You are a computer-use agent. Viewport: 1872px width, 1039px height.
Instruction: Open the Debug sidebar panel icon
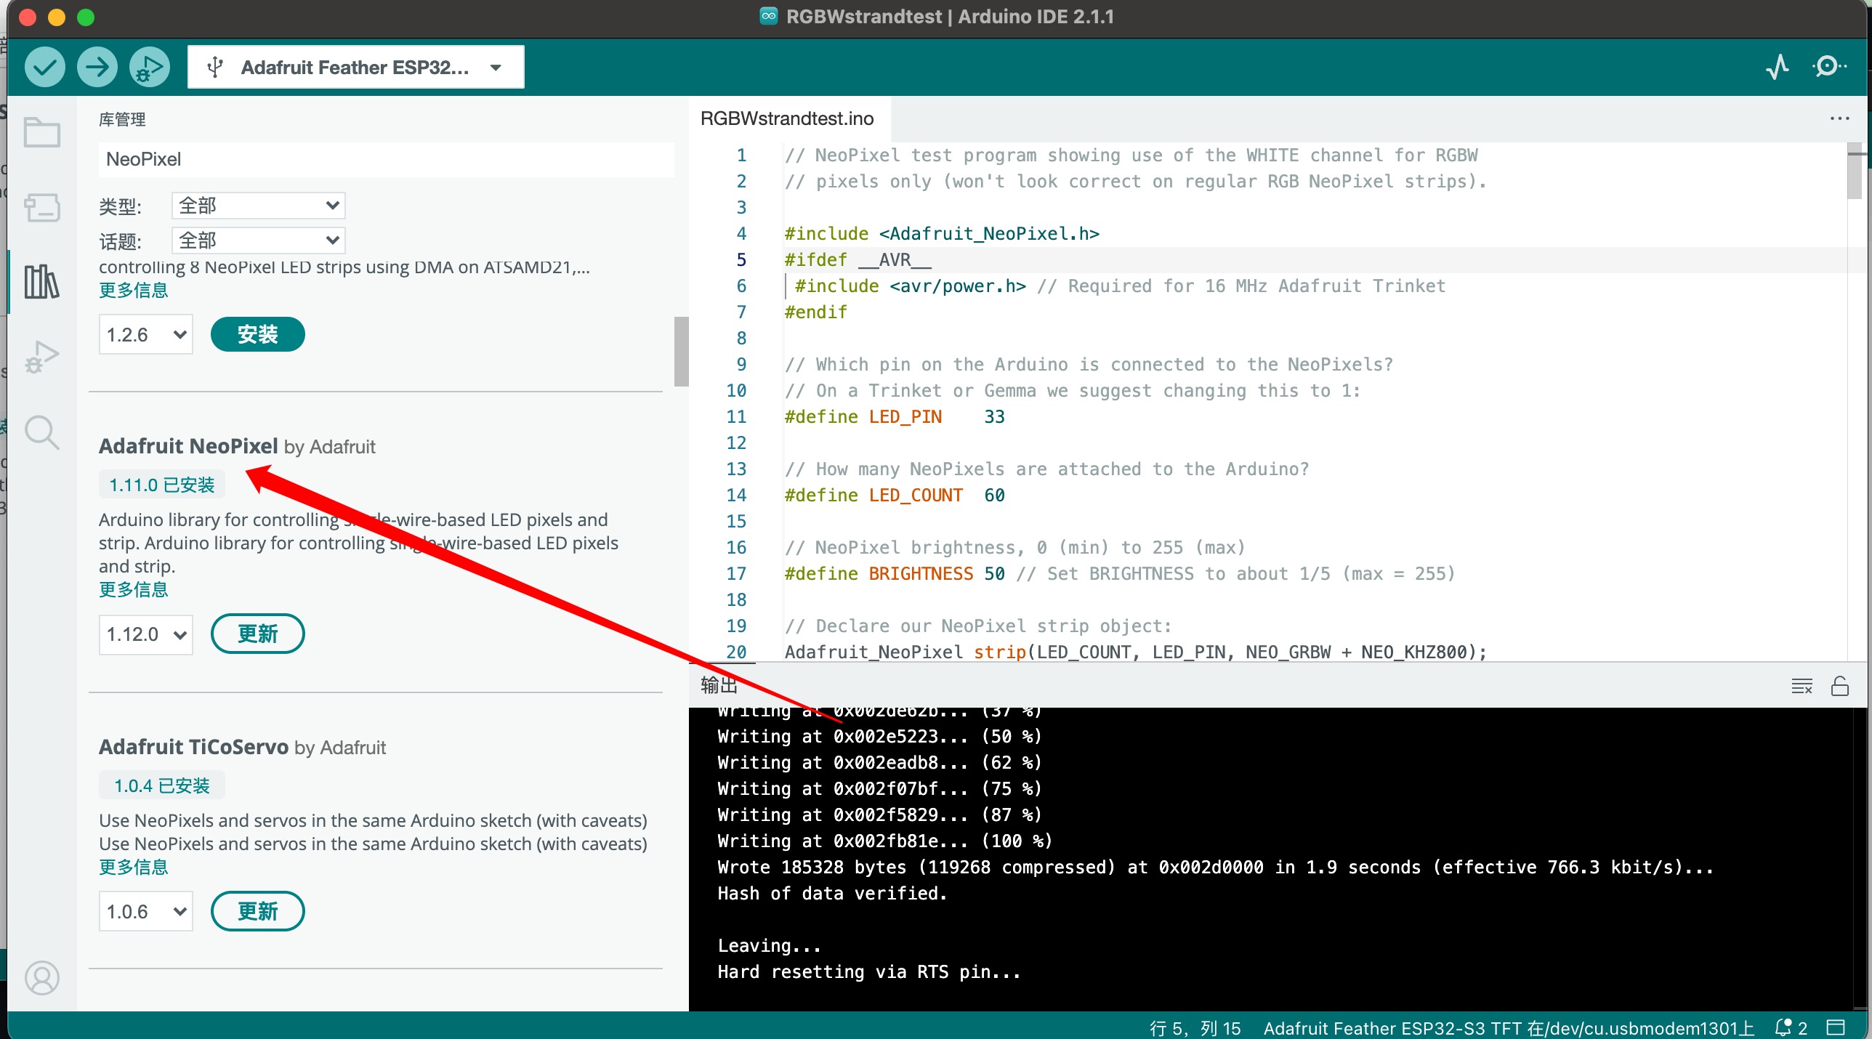[42, 357]
